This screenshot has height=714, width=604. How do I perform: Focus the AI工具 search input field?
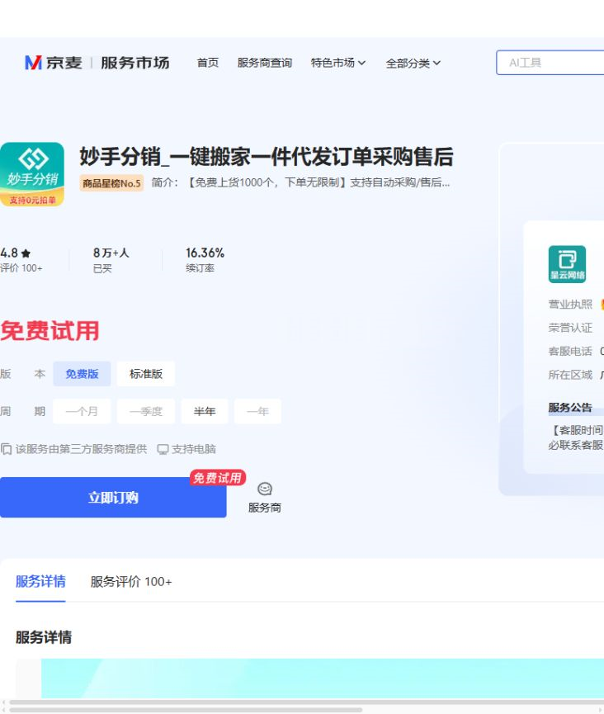[550, 63]
